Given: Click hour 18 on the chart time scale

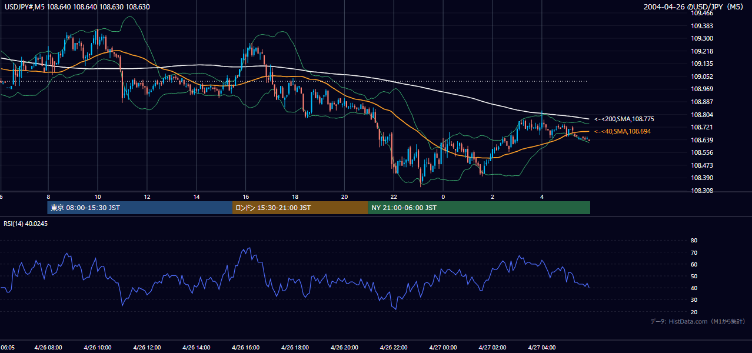Looking at the screenshot, I should (295, 197).
